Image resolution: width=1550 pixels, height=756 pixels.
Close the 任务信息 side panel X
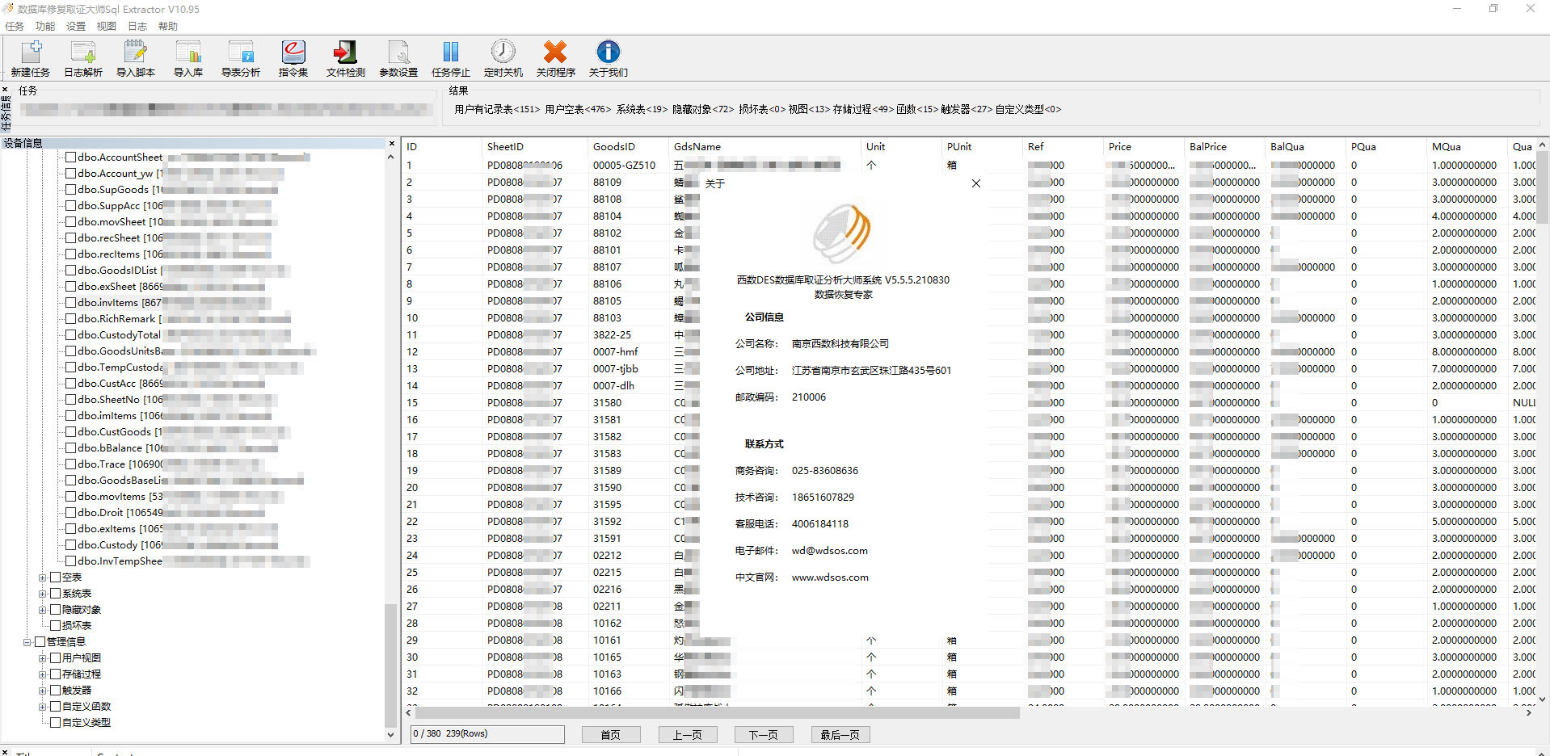pos(5,90)
